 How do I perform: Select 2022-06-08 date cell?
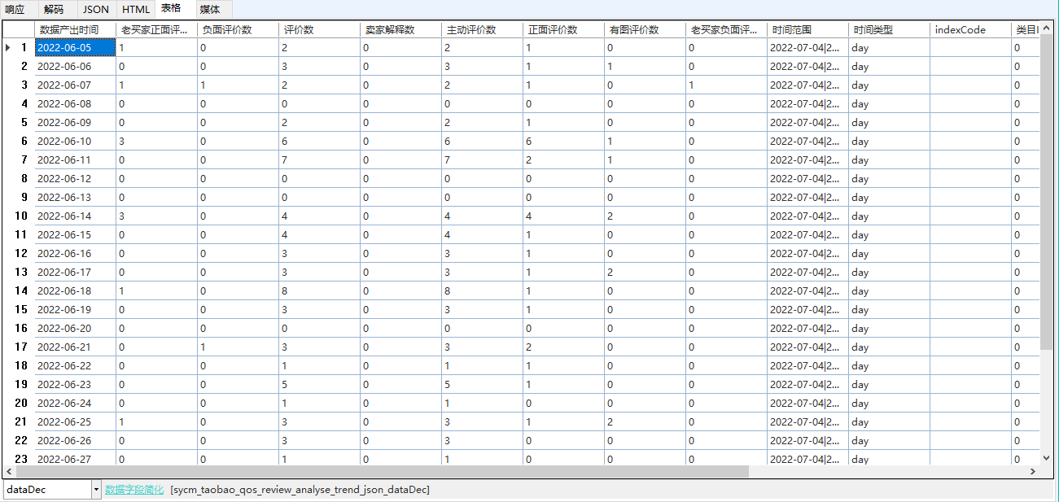coord(75,104)
